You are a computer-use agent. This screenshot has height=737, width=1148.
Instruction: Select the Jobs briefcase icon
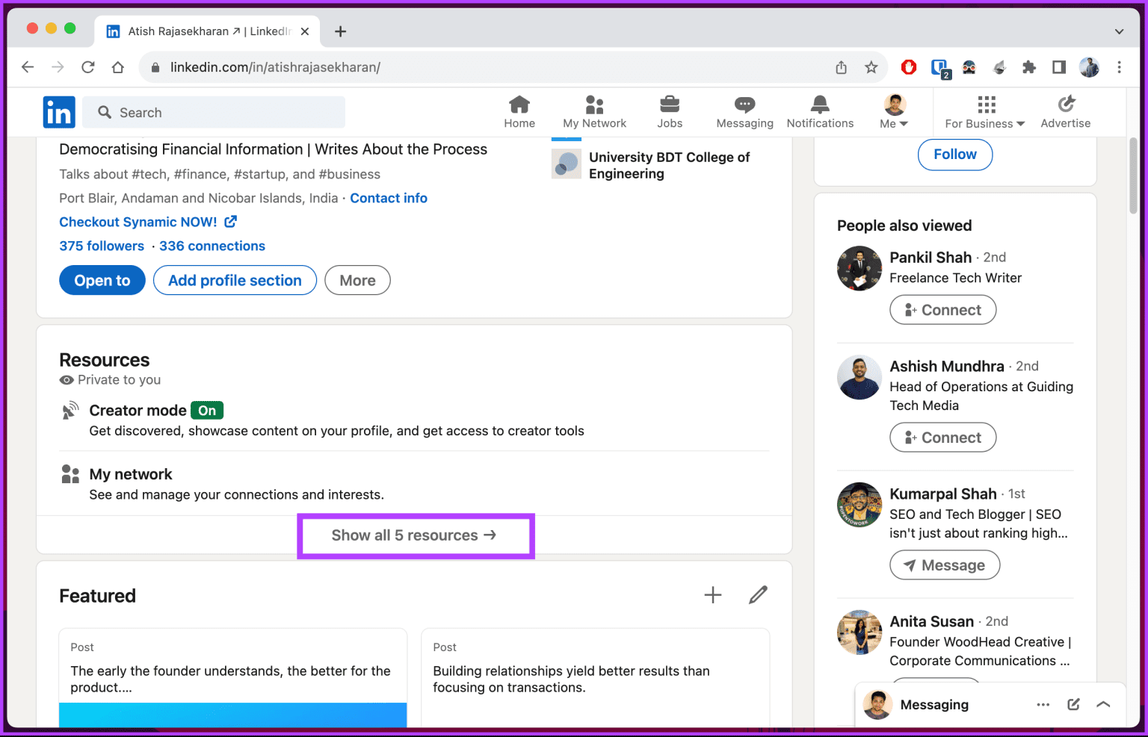pyautogui.click(x=670, y=105)
